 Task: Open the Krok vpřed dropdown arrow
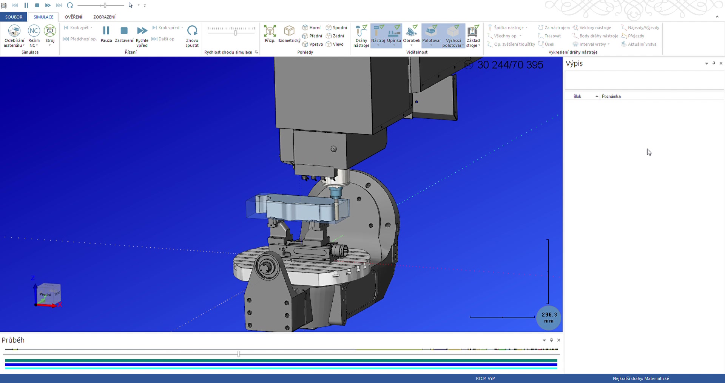coord(182,28)
